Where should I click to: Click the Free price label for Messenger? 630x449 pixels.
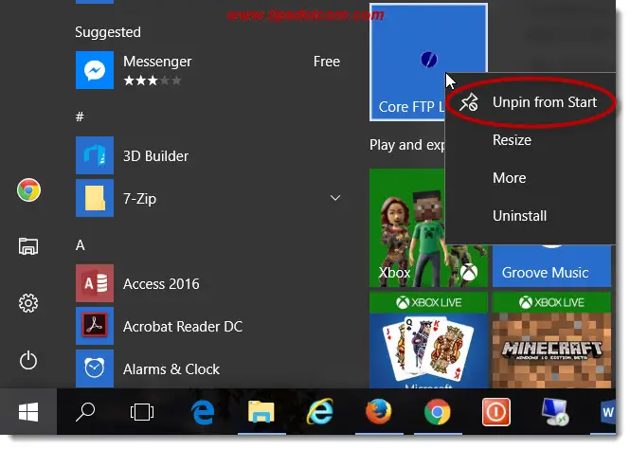(x=326, y=62)
